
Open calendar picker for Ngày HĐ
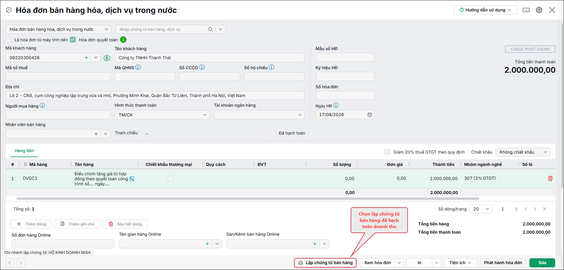point(370,115)
